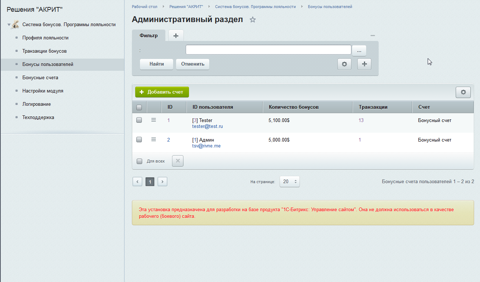Open the items per page dropdown
The width and height of the screenshot is (480, 282).
(x=290, y=181)
